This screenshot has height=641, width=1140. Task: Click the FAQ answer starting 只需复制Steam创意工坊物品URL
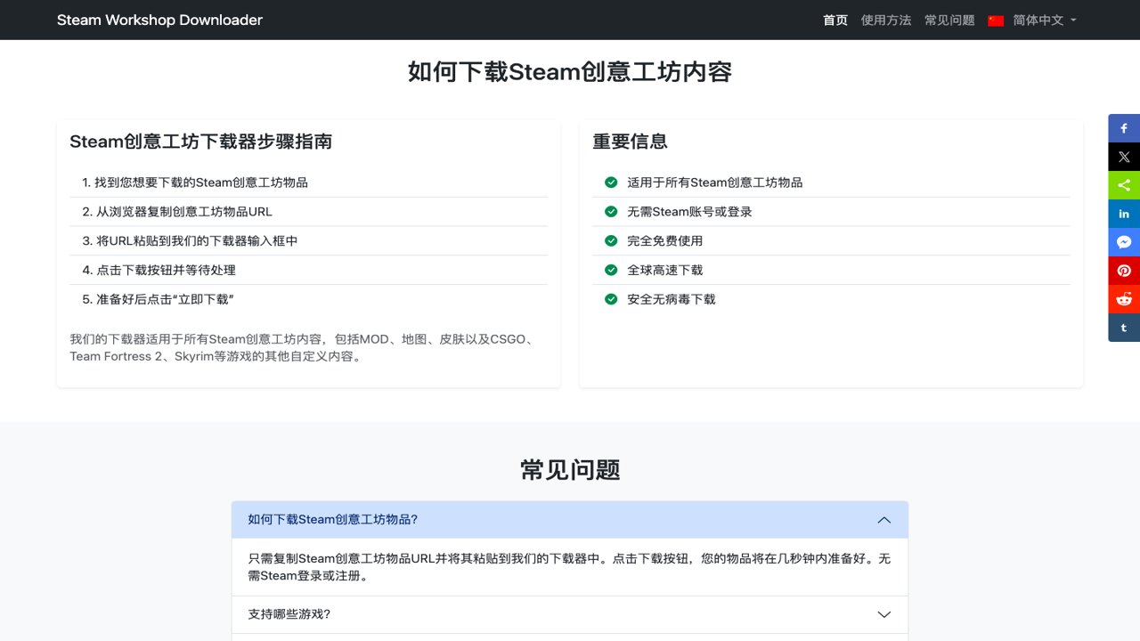coord(570,567)
